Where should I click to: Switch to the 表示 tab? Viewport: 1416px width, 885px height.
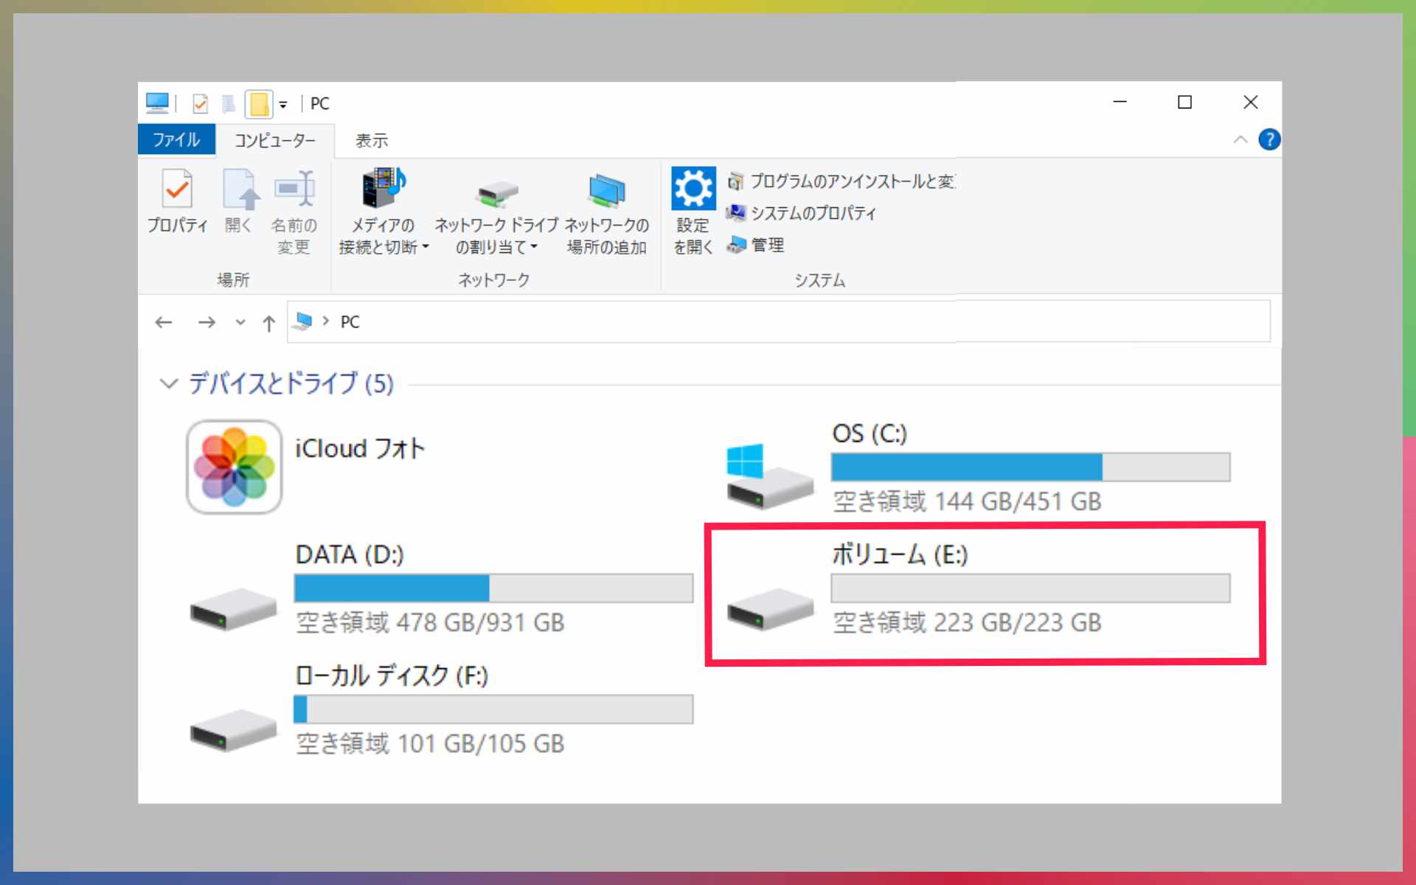pyautogui.click(x=371, y=140)
